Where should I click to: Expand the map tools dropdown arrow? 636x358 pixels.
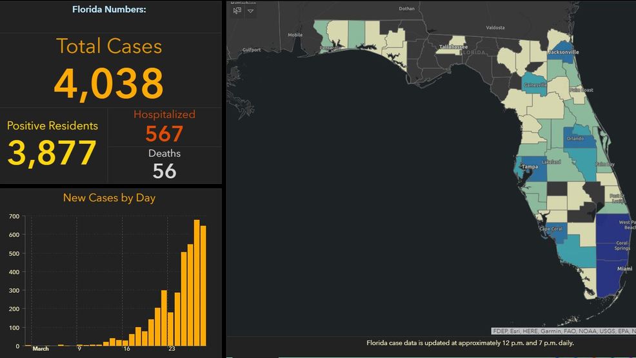[250, 11]
